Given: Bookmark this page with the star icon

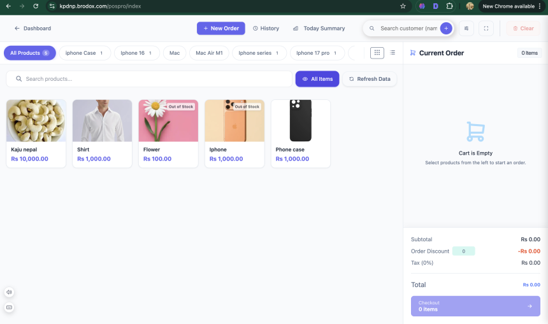Looking at the screenshot, I should (403, 6).
